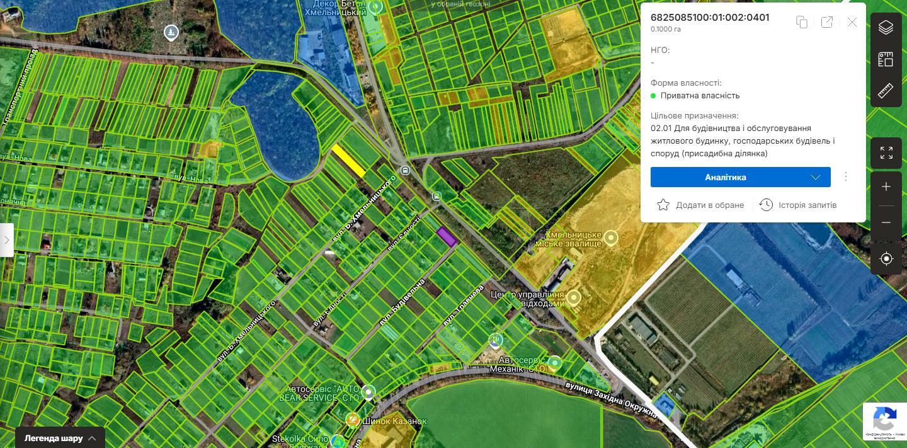Expand the collapsed left side panel
The height and width of the screenshot is (448, 907).
[6, 240]
